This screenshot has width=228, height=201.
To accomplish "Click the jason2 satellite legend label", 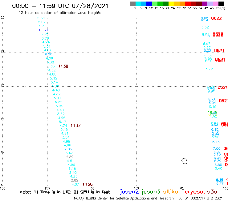I will click(x=129, y=192).
